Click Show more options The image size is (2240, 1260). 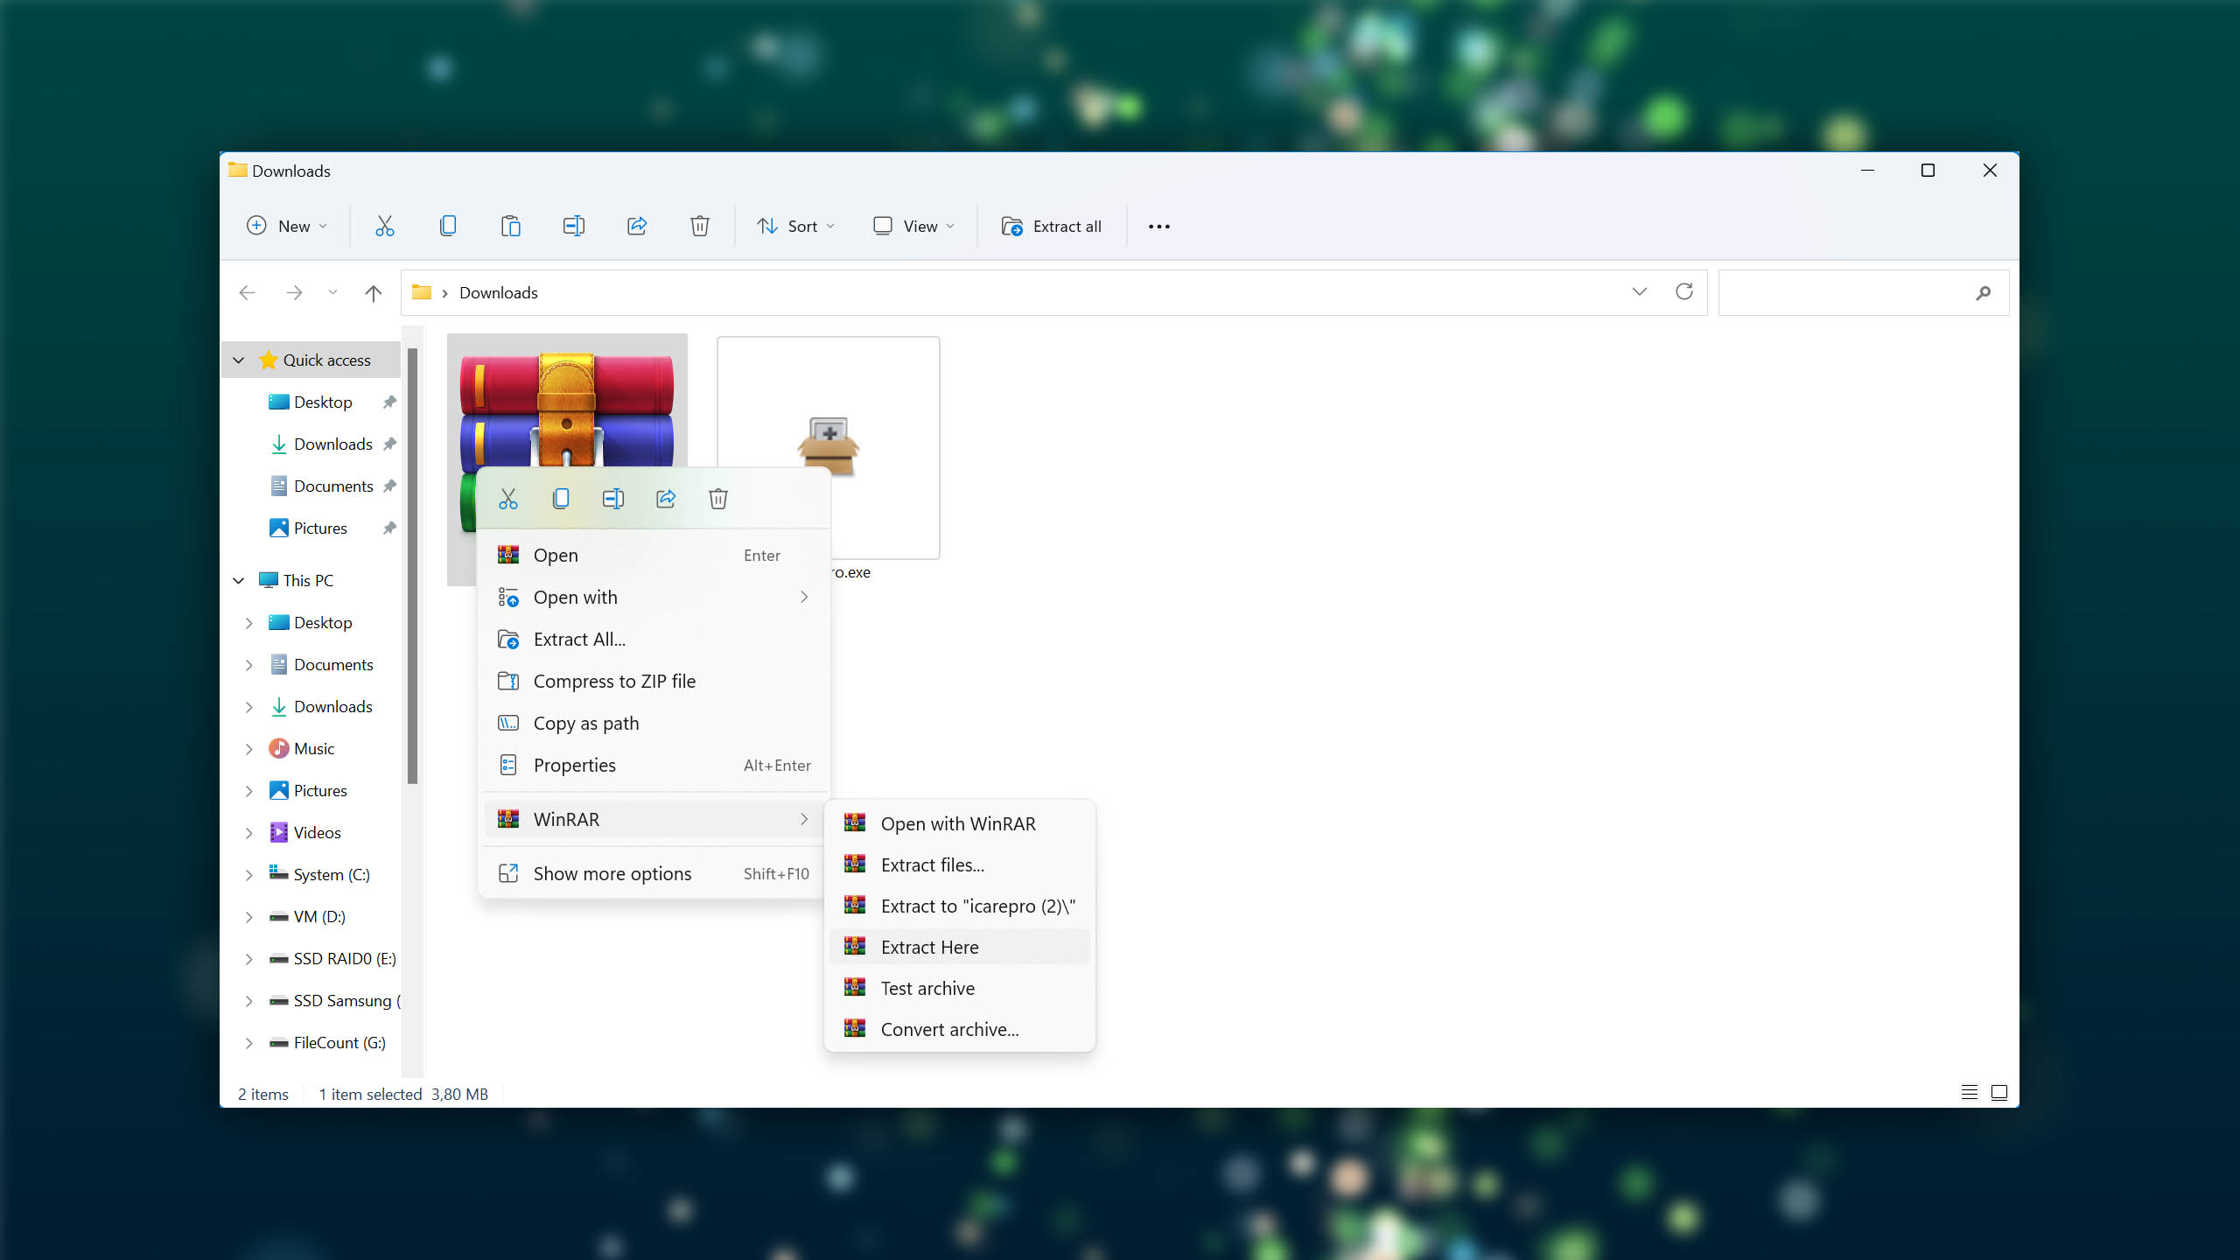654,874
